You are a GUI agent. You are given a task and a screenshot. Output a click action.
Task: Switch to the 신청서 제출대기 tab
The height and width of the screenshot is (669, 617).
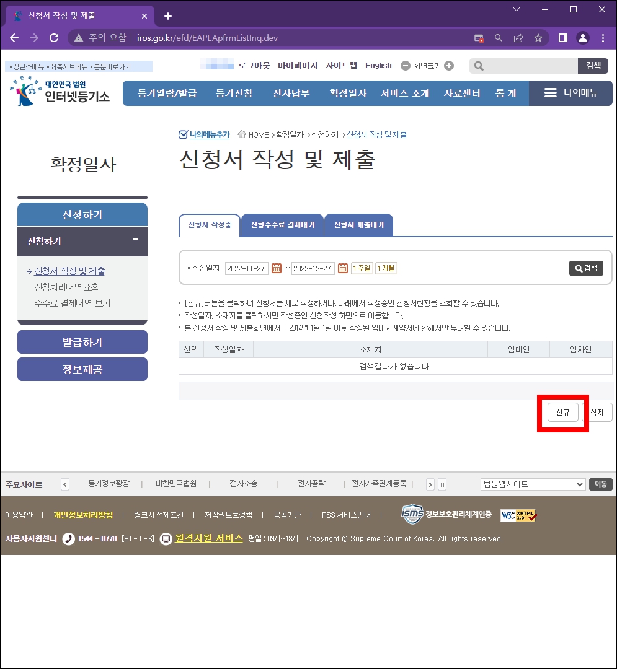click(360, 225)
